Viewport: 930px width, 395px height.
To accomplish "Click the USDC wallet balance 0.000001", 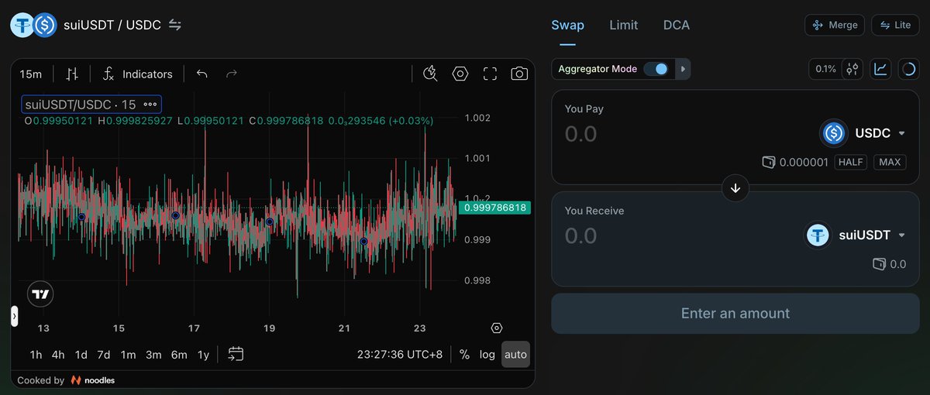I will 795,162.
